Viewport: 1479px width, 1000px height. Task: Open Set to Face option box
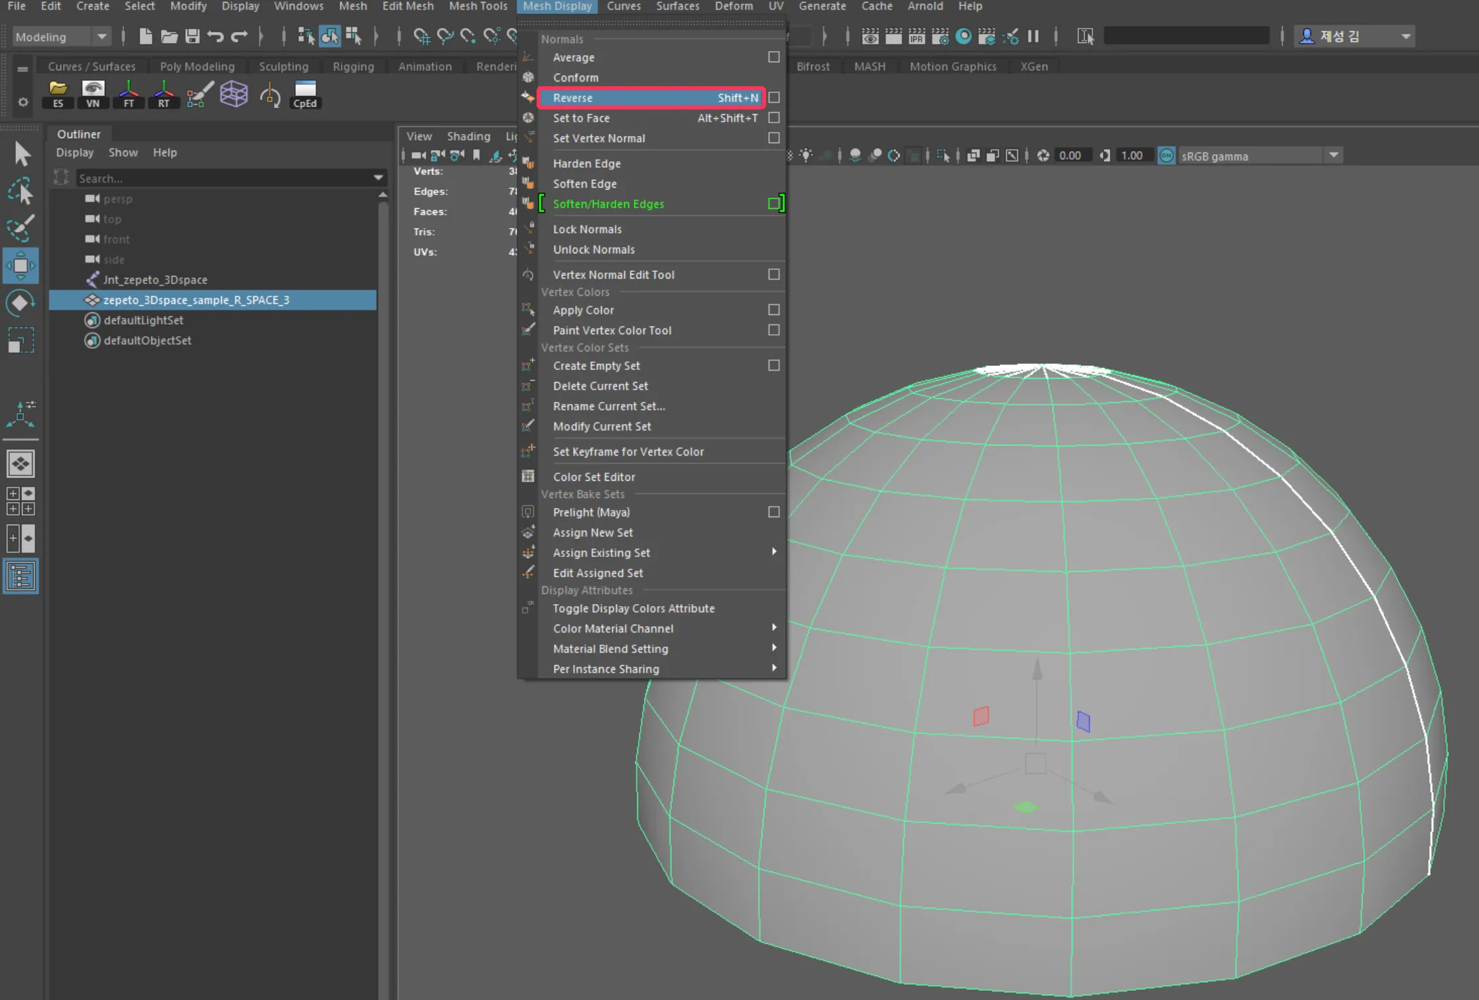point(773,117)
